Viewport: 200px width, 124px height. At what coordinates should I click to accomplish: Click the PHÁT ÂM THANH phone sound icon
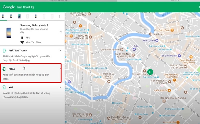pyautogui.click(x=4, y=50)
